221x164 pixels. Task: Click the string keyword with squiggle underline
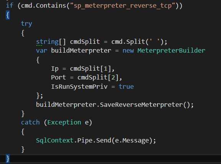tap(47, 42)
